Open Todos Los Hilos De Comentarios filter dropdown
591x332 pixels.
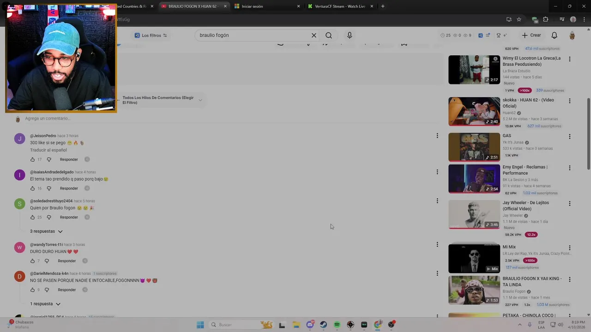(x=162, y=100)
